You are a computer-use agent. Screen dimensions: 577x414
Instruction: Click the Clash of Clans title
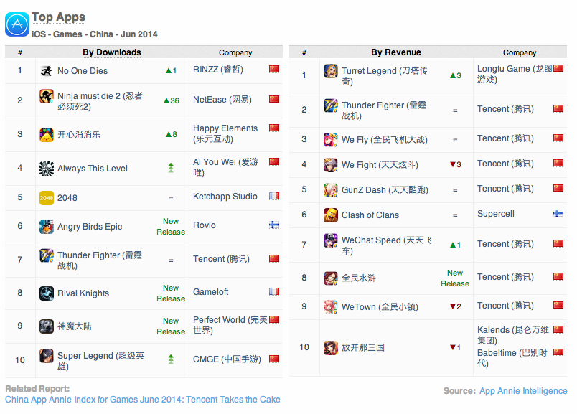pos(370,215)
